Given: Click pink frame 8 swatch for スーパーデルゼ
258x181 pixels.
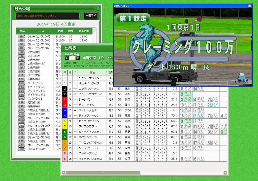Looking at the screenshot, I should (65, 153).
